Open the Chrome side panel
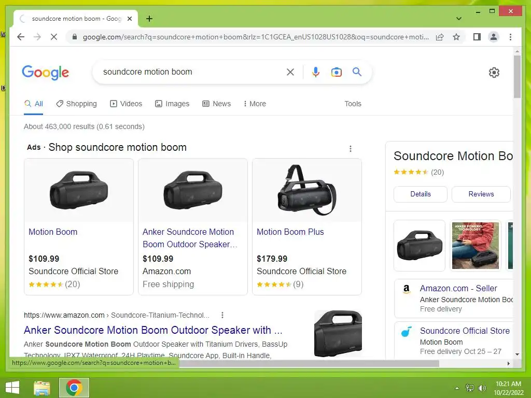The height and width of the screenshot is (398, 531). coord(477,37)
